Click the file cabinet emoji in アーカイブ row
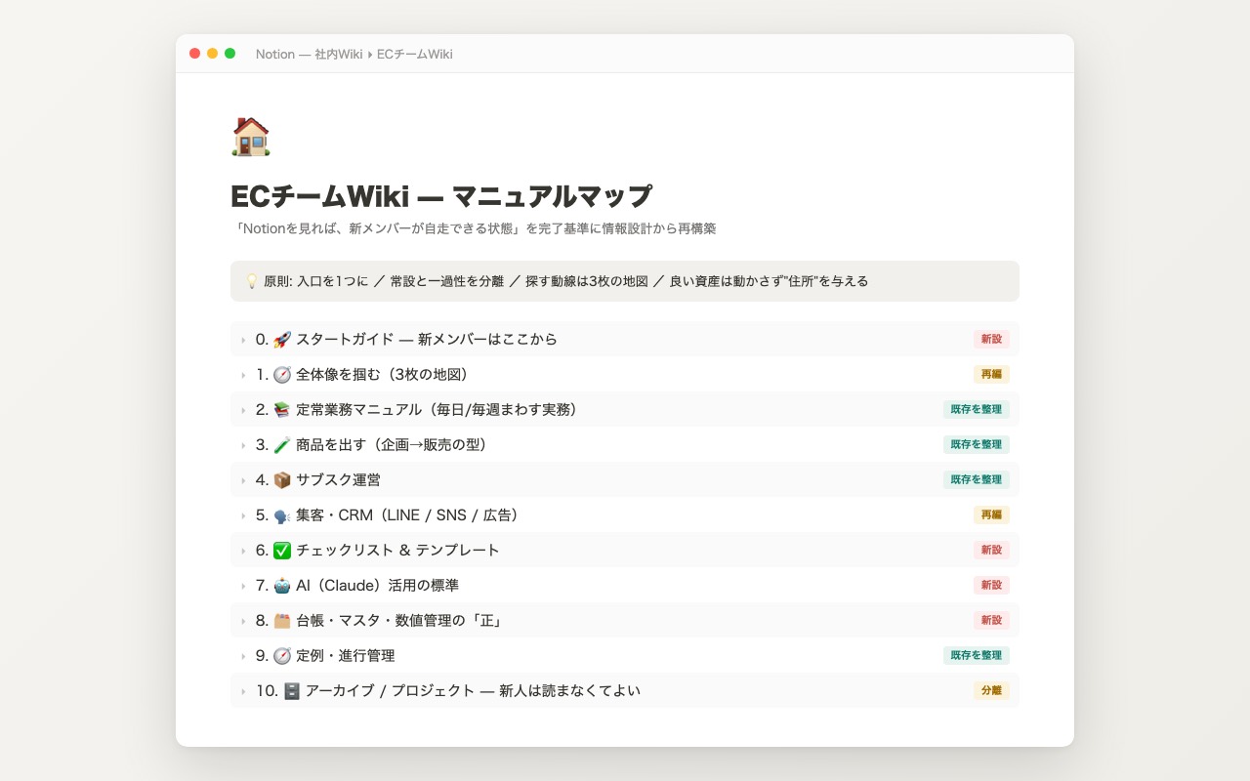 pos(292,691)
